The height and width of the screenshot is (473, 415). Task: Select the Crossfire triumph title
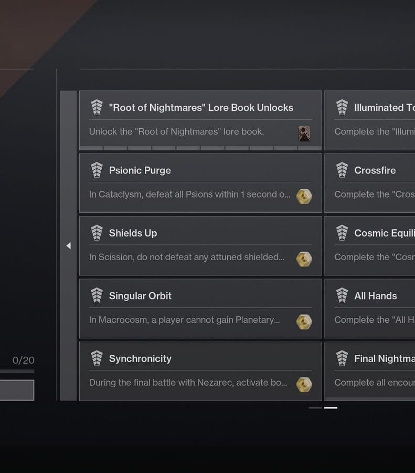(375, 170)
